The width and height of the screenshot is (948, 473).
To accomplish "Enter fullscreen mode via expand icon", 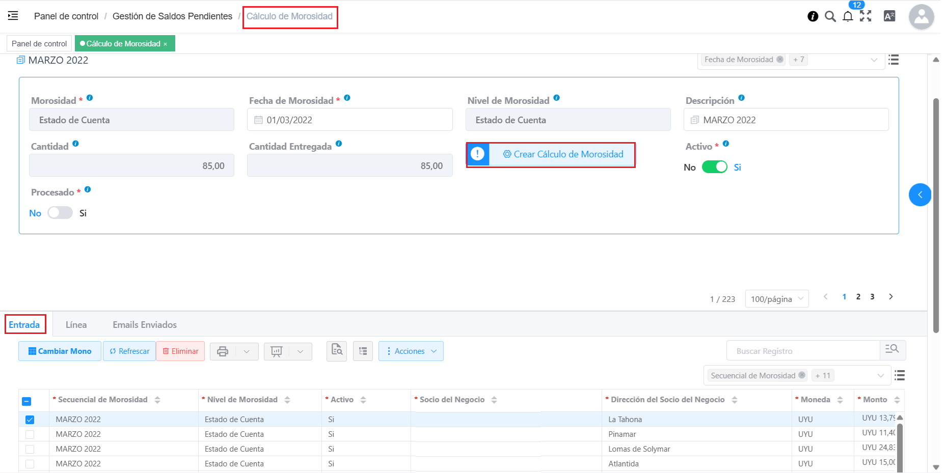I will [865, 16].
